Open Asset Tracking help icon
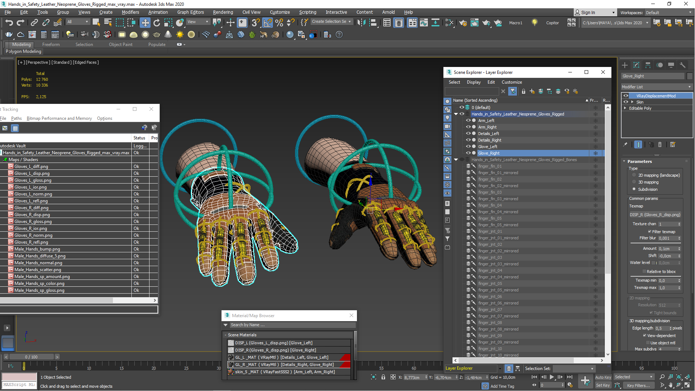695x391 pixels. point(144,127)
